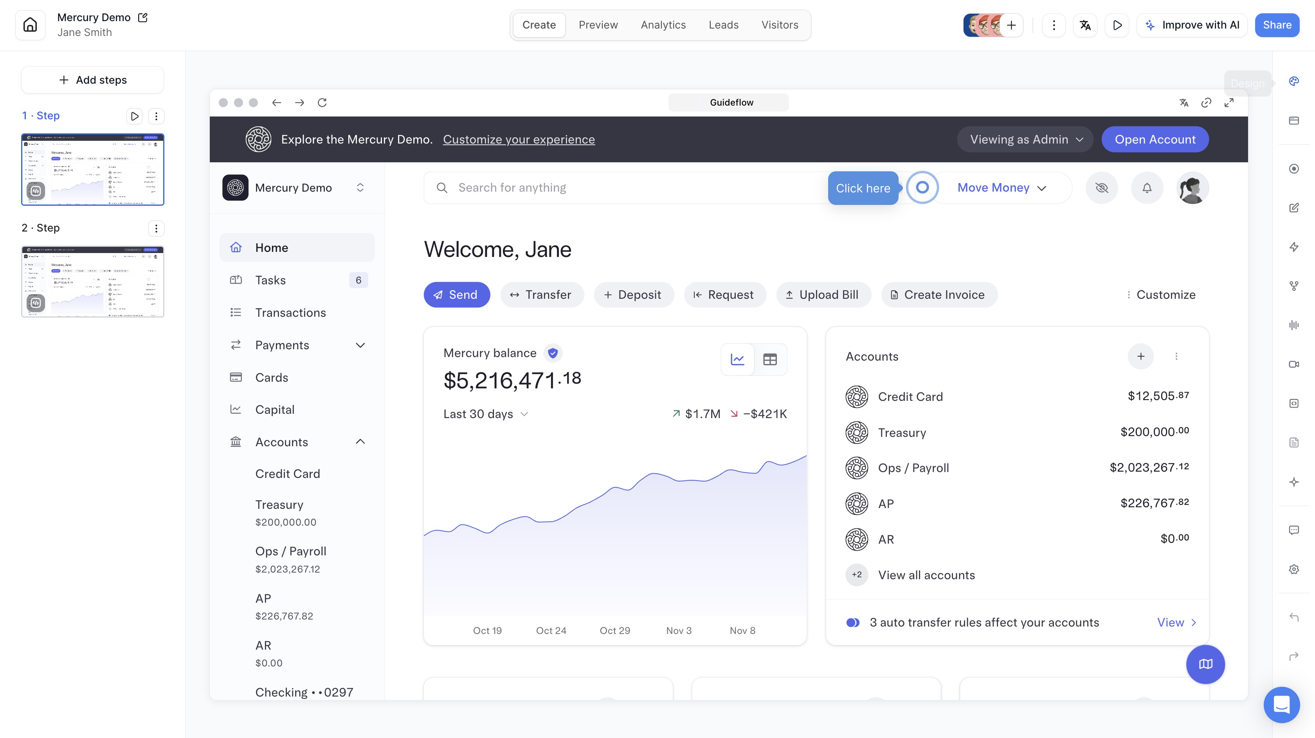Click the notification bell icon
The image size is (1315, 738).
[x=1147, y=188]
